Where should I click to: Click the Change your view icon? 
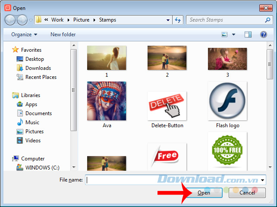(224, 34)
